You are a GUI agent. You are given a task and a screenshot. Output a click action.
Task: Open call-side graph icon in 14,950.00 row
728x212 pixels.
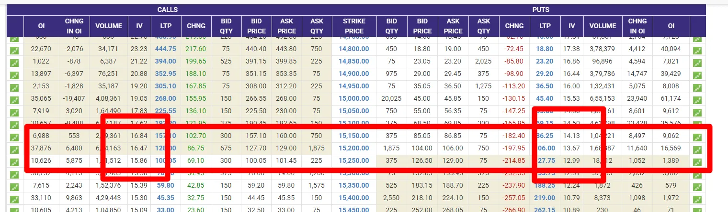(14, 87)
